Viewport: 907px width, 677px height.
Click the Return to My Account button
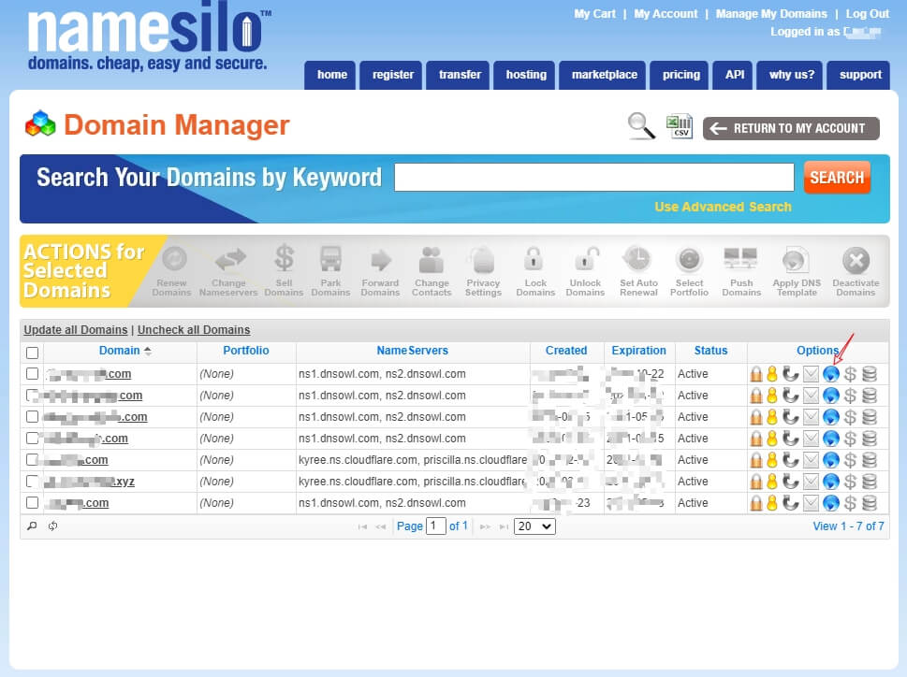pyautogui.click(x=791, y=128)
